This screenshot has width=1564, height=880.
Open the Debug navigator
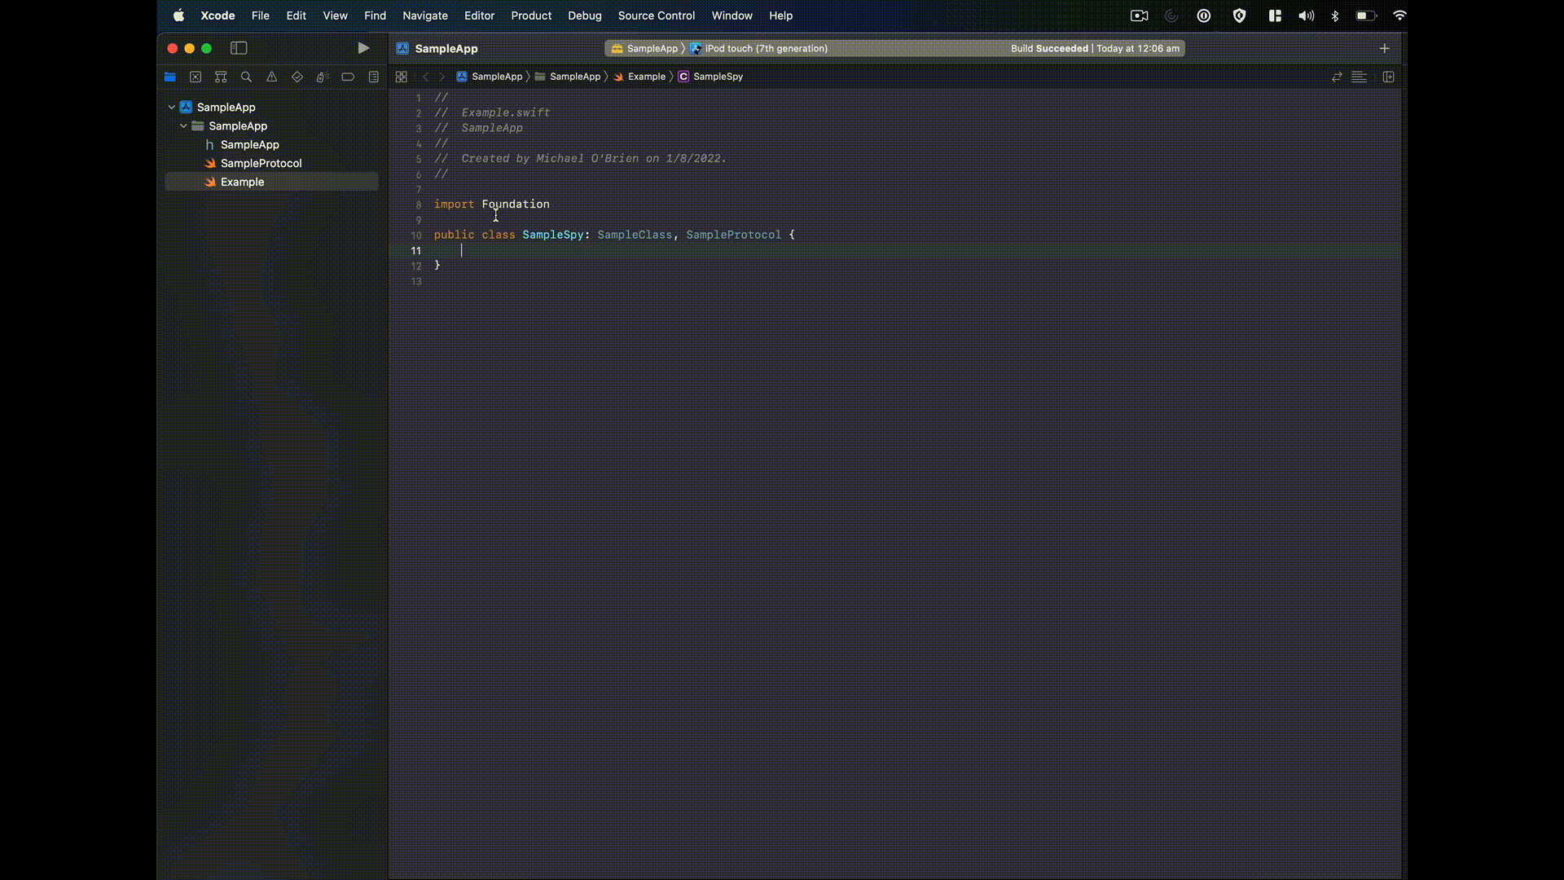323,77
